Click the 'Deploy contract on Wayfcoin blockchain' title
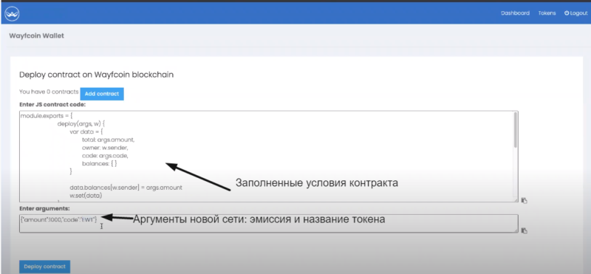591x274 pixels. [97, 75]
